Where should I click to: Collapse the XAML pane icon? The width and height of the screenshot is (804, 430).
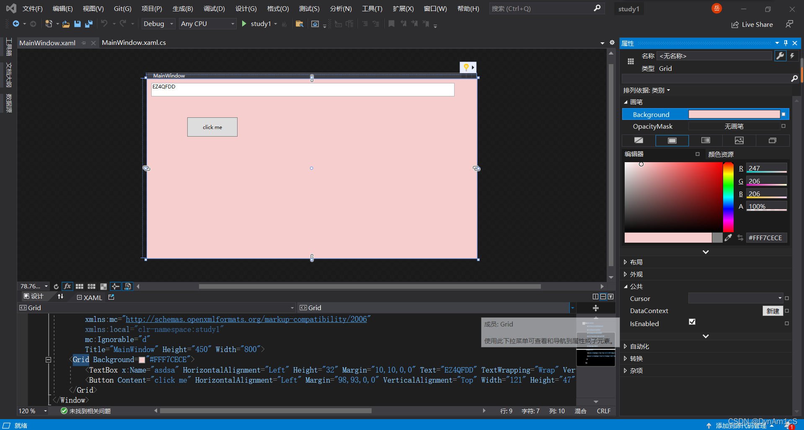[x=611, y=297]
